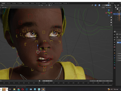Open the Sculpting workspace tab

pos(14,3)
